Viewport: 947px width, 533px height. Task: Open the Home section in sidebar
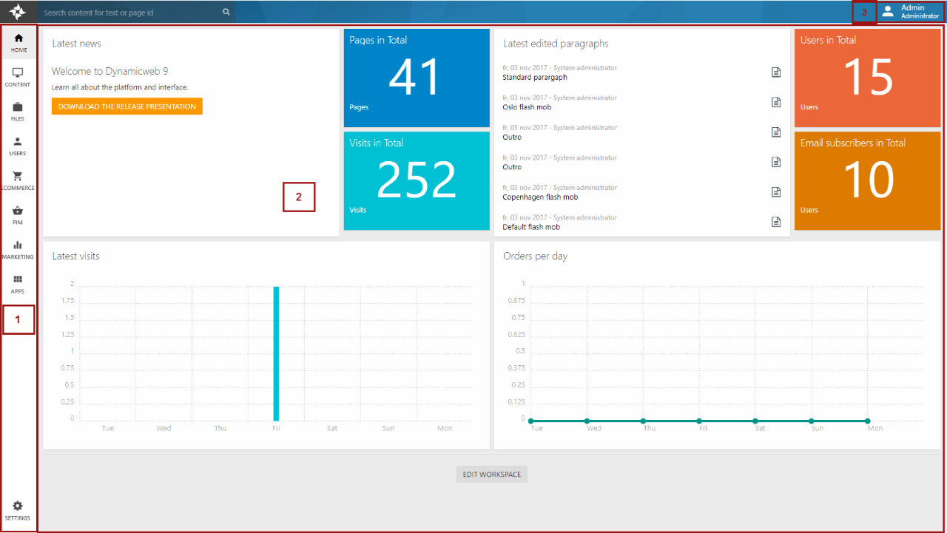pyautogui.click(x=18, y=43)
